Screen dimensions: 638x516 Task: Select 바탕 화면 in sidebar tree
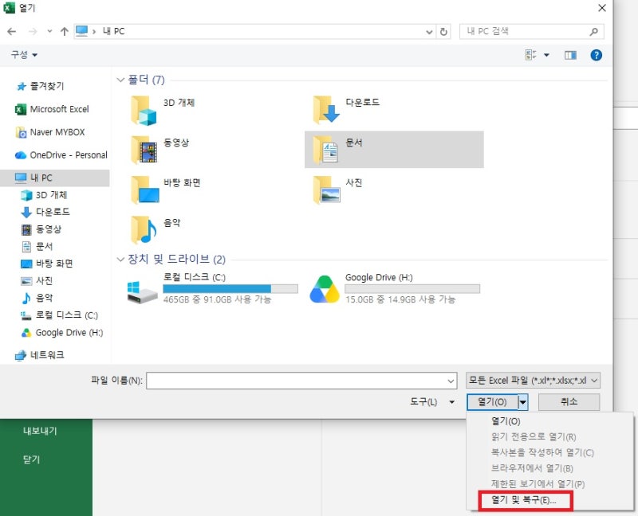point(47,264)
